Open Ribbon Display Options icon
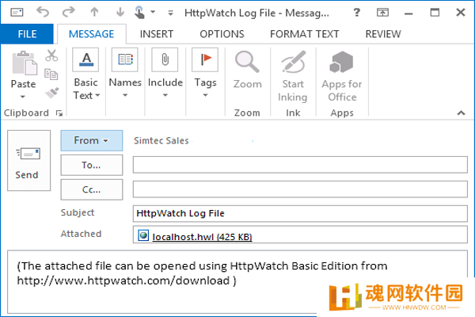Image resolution: width=475 pixels, height=317 pixels. tap(382, 13)
